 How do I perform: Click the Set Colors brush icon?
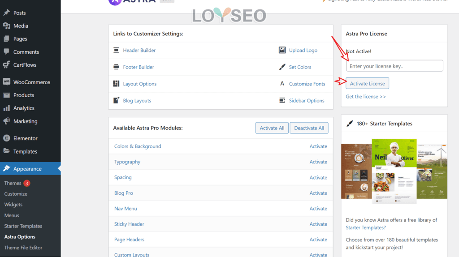[282, 67]
